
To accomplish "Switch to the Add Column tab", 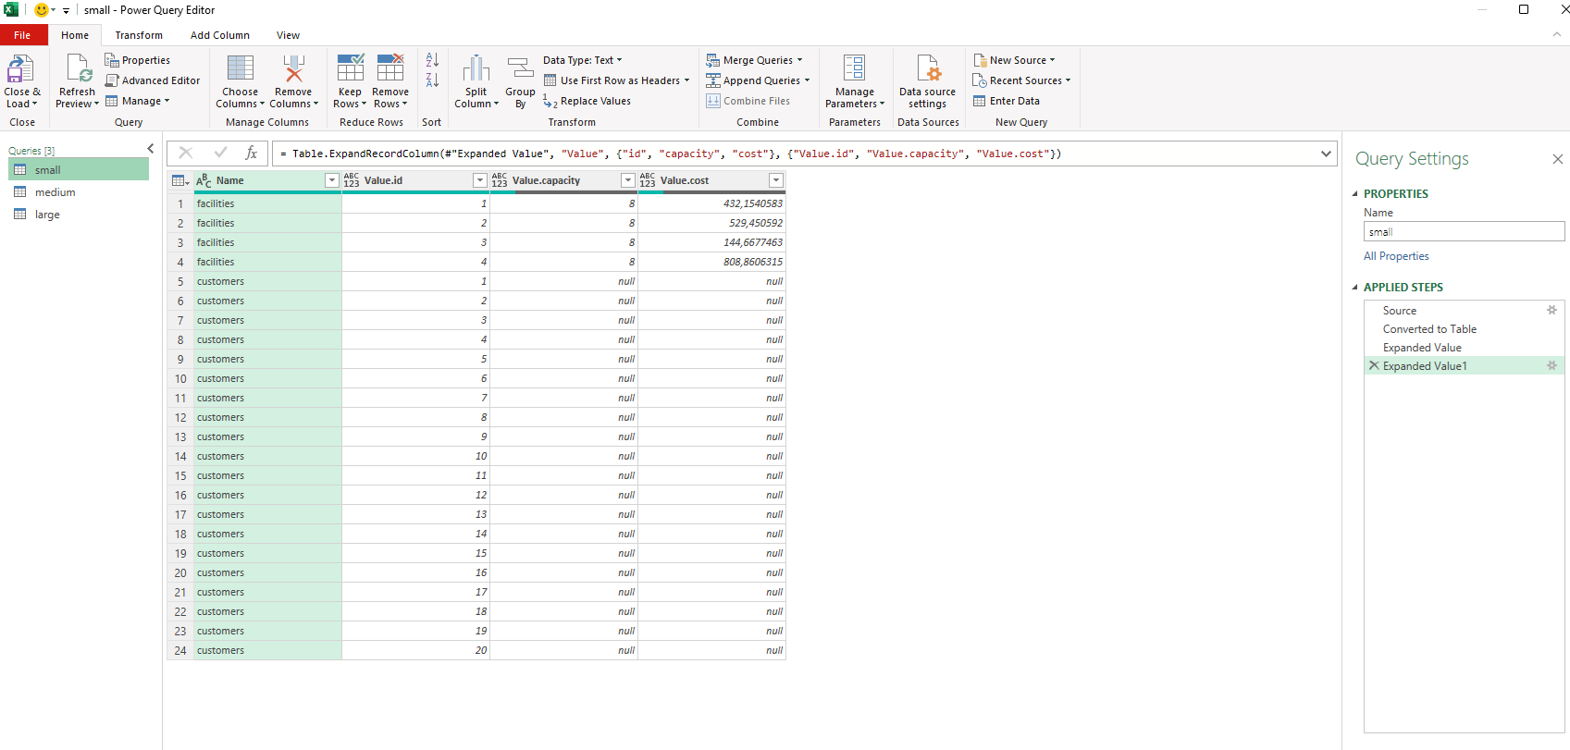I will [x=220, y=35].
